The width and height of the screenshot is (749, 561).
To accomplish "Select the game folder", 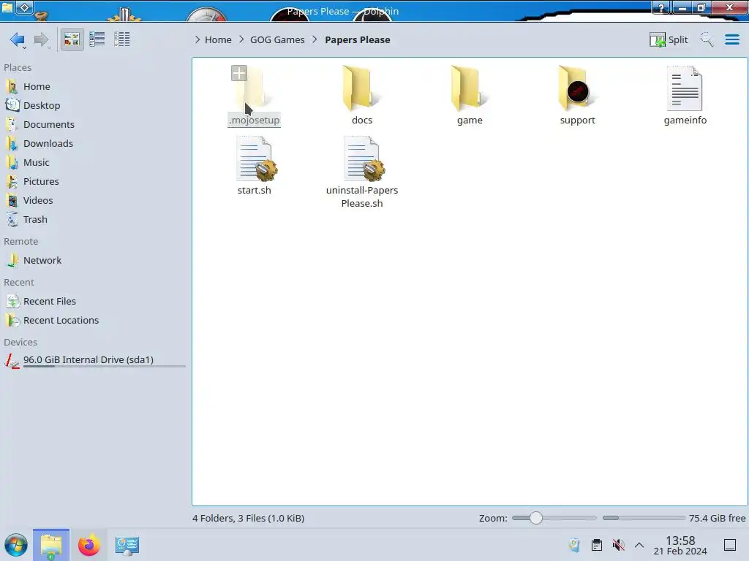I will pos(470,96).
